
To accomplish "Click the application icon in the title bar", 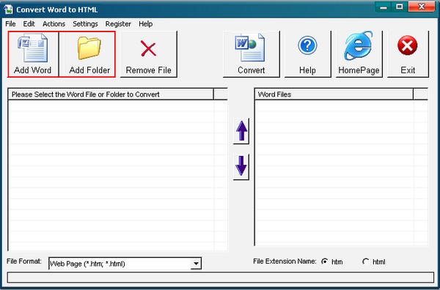I will coord(8,10).
